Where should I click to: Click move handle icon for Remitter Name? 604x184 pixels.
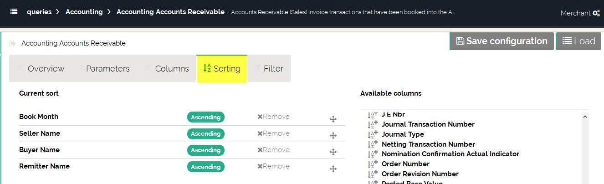coord(333,169)
